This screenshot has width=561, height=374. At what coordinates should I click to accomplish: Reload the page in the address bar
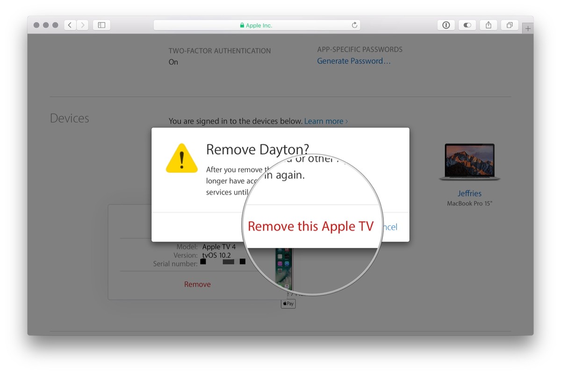pyautogui.click(x=354, y=25)
